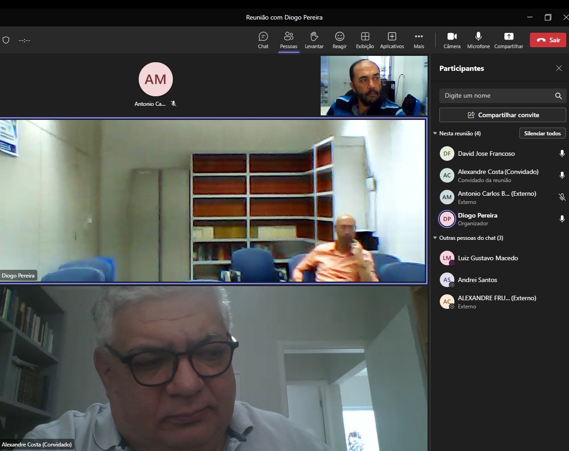Click the 'Alexandre Costa (Convidado)' video name label

(x=37, y=445)
